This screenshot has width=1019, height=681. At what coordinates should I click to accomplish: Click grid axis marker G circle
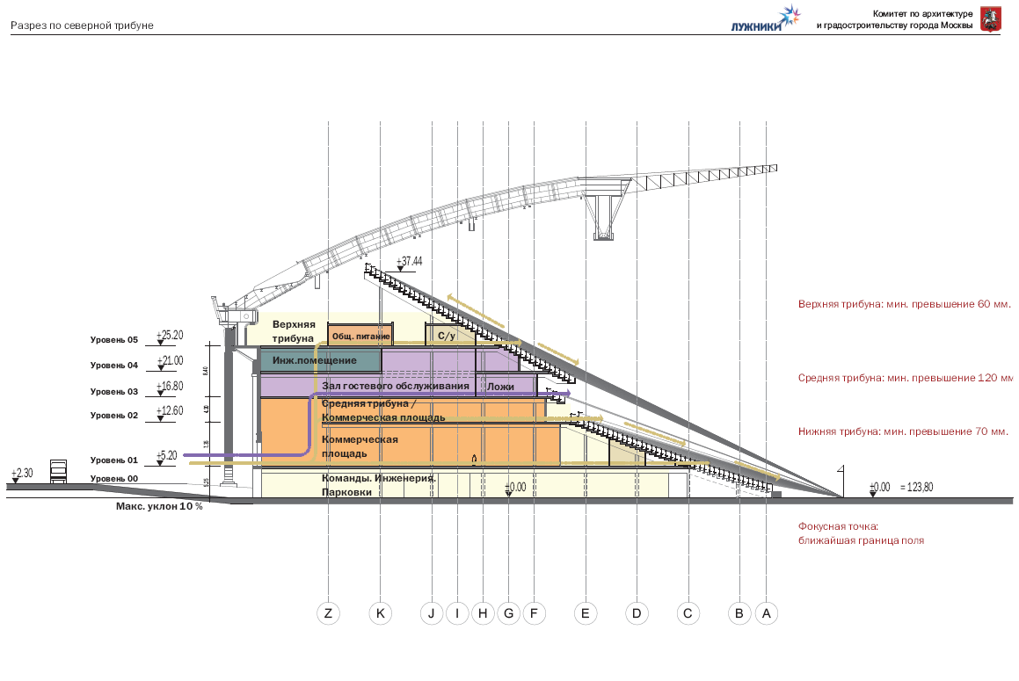tap(508, 613)
